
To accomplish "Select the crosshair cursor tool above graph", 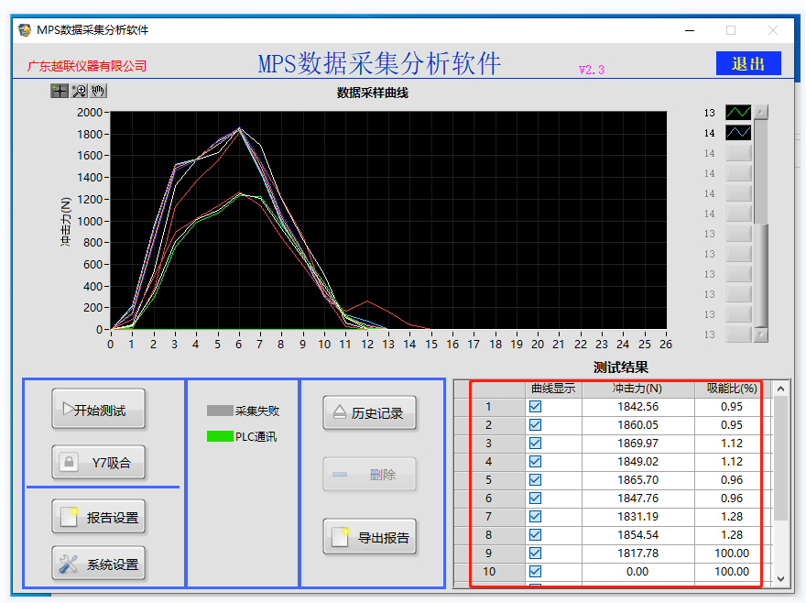I will 60,90.
